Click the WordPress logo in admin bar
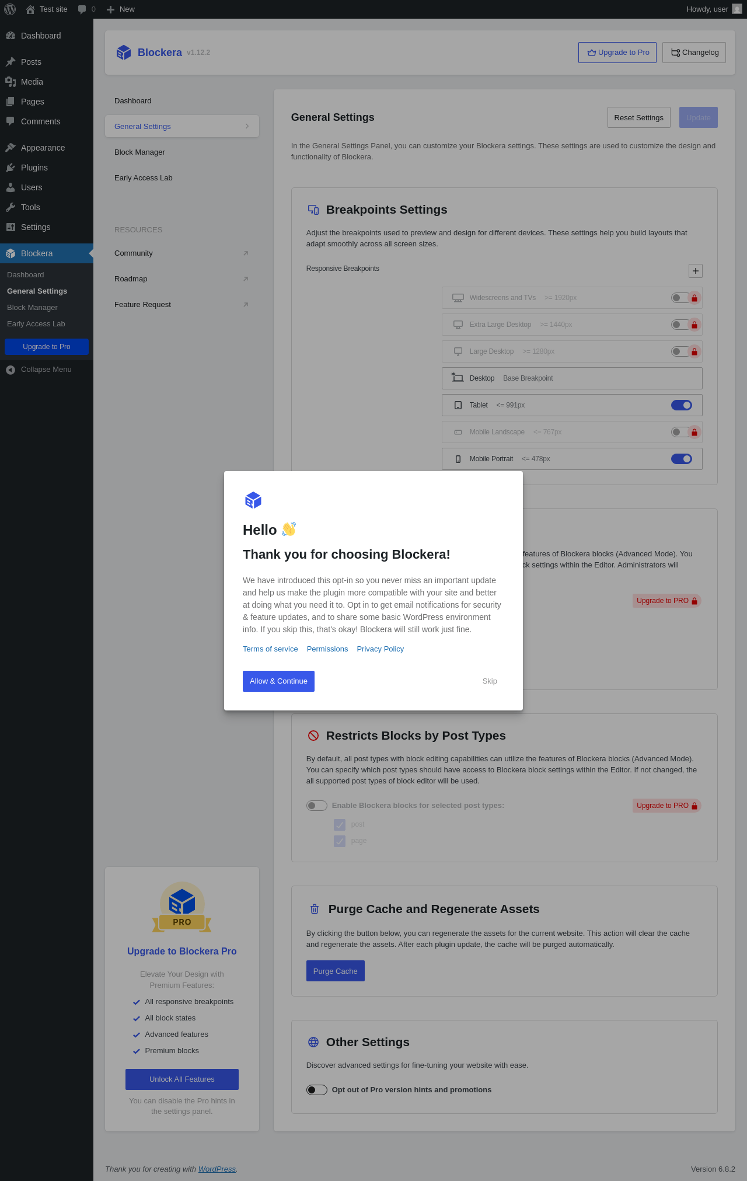 (10, 9)
